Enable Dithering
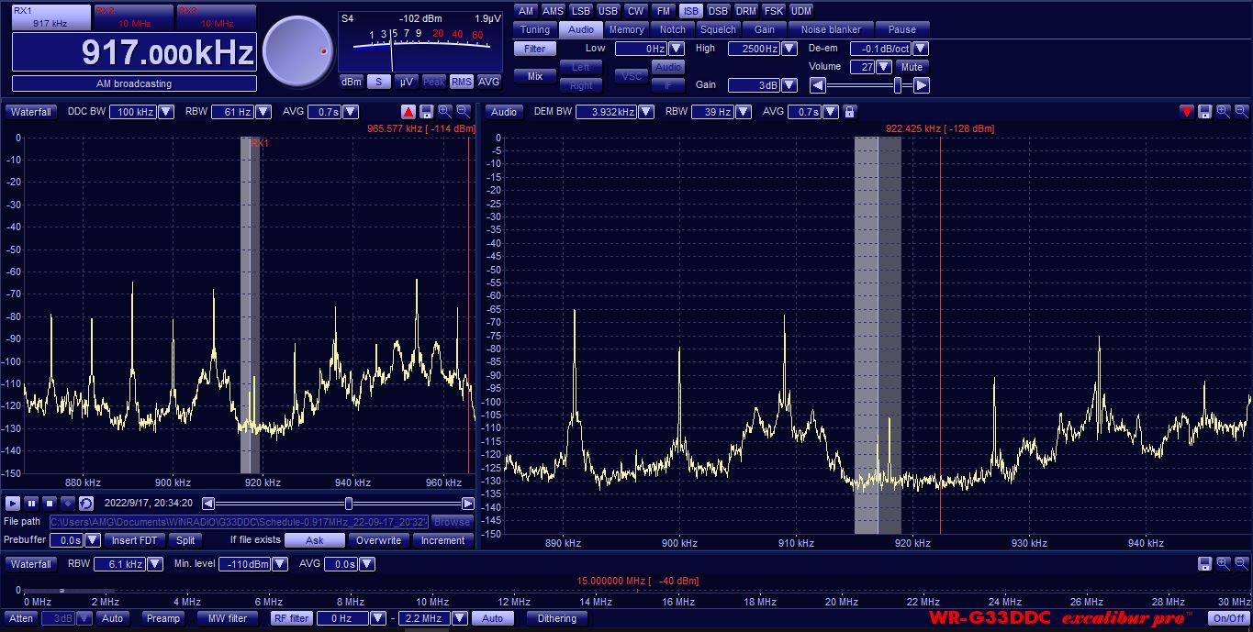1253x632 pixels. (557, 618)
